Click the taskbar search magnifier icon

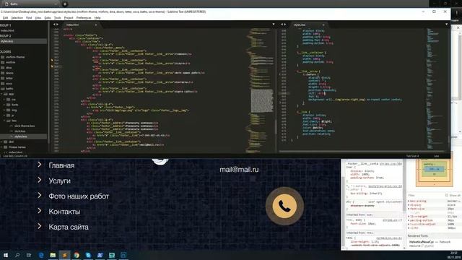coord(17,255)
